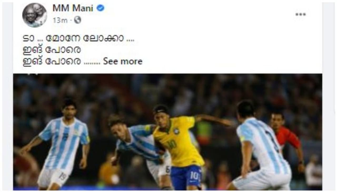Open the MM Mani profile name link
The height and width of the screenshot is (192, 337).
(73, 8)
